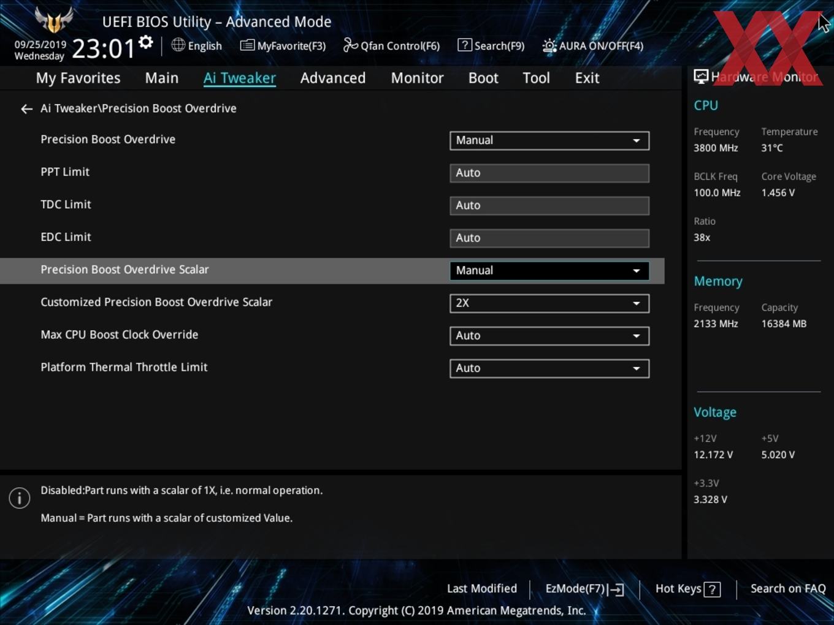The width and height of the screenshot is (834, 625).
Task: Click Last Modified button
Action: coord(482,589)
